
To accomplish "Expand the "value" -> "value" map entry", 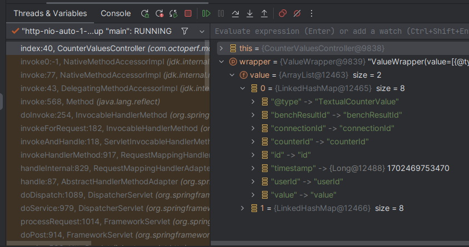I will (x=253, y=195).
